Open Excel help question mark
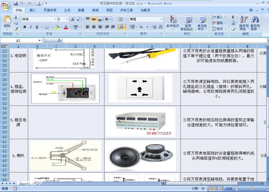 point(251,10)
